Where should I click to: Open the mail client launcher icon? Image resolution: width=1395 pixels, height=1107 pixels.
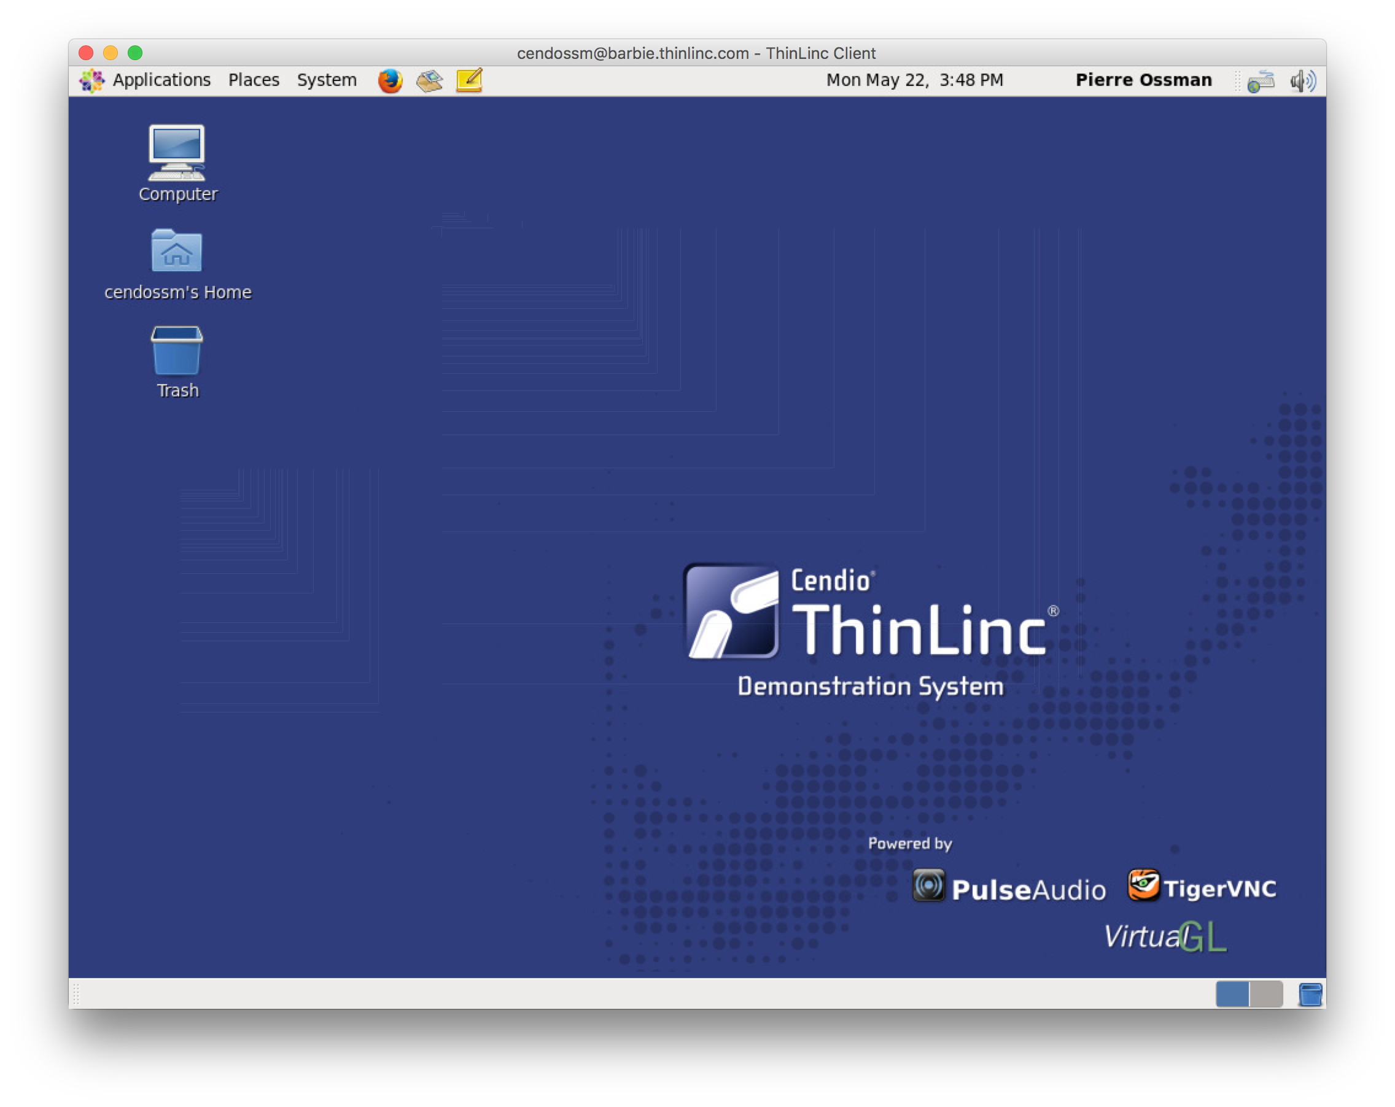pyautogui.click(x=430, y=81)
